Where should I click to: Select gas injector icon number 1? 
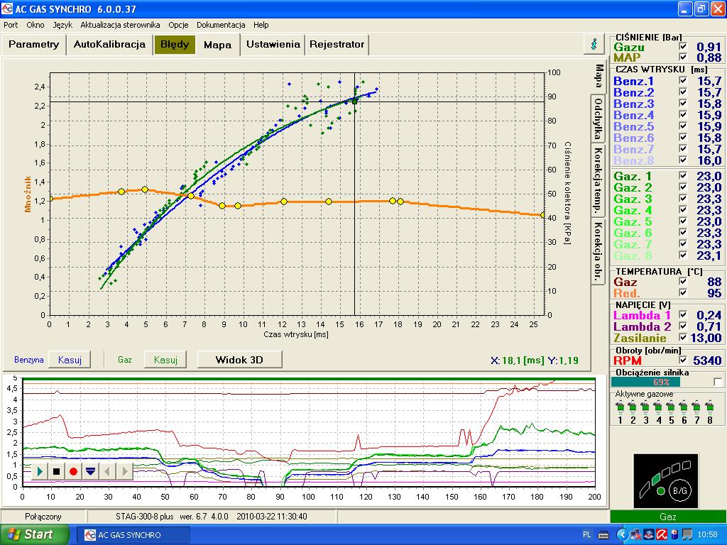[620, 407]
